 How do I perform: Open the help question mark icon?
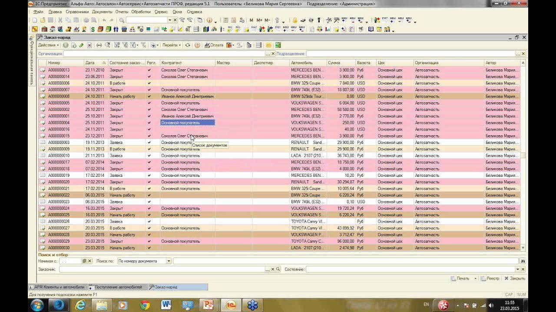pos(197,45)
